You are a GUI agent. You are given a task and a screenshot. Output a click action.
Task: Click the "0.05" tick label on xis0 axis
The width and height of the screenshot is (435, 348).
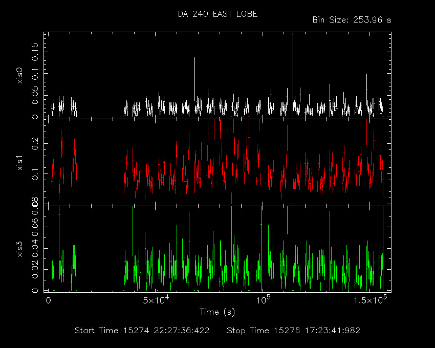click(35, 95)
